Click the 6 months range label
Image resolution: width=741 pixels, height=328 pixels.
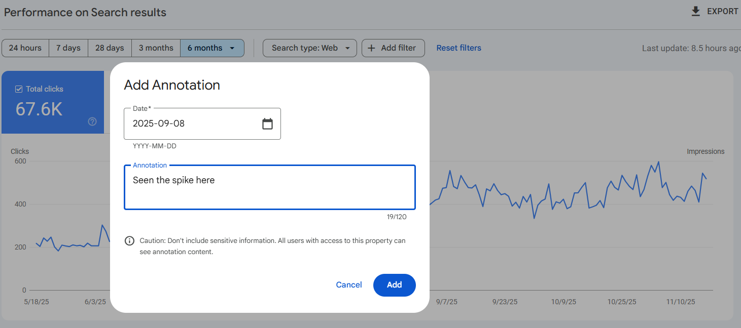tap(205, 48)
